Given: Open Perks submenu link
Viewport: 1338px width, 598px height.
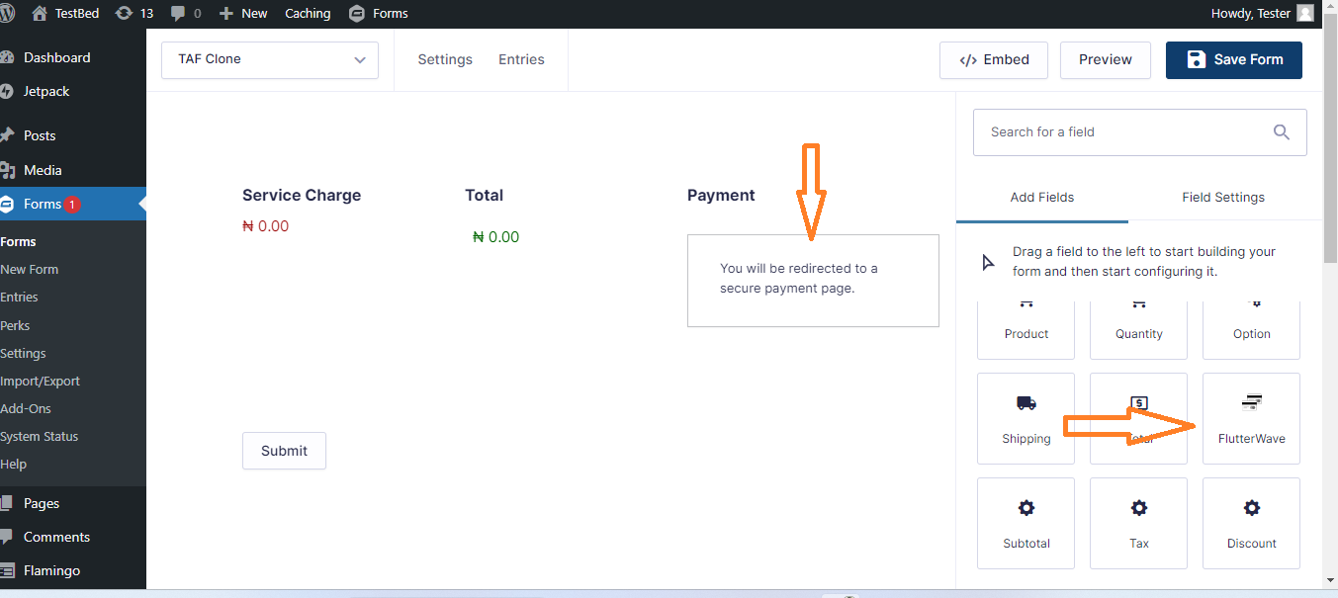Looking at the screenshot, I should point(16,325).
